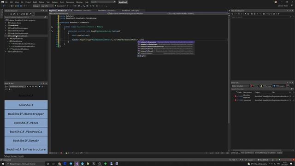Screen dimensions: 295x166
Task: Click the BookShelf.Views block in the diagram
Action: (26, 123)
